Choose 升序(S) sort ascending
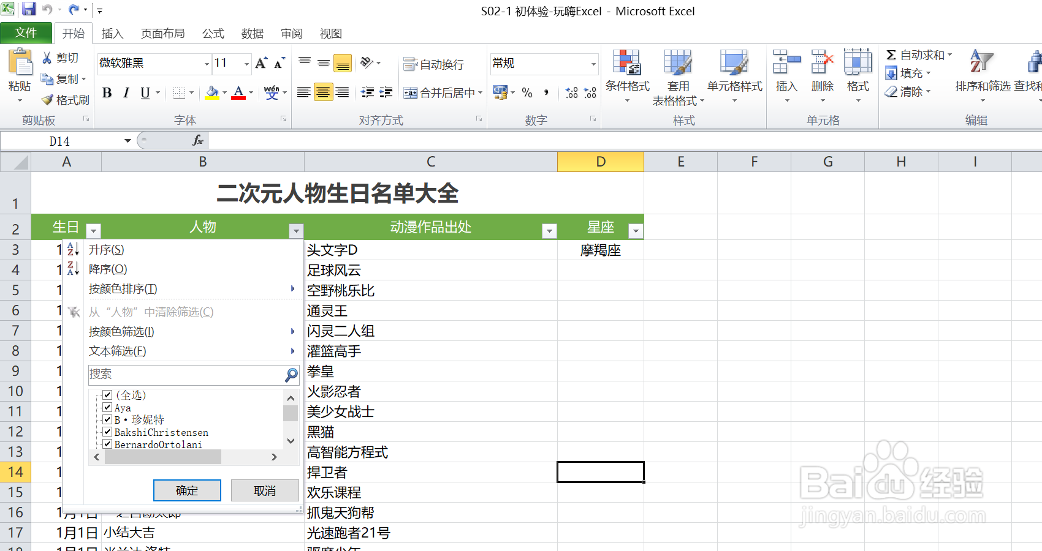The height and width of the screenshot is (551, 1042). (x=183, y=249)
